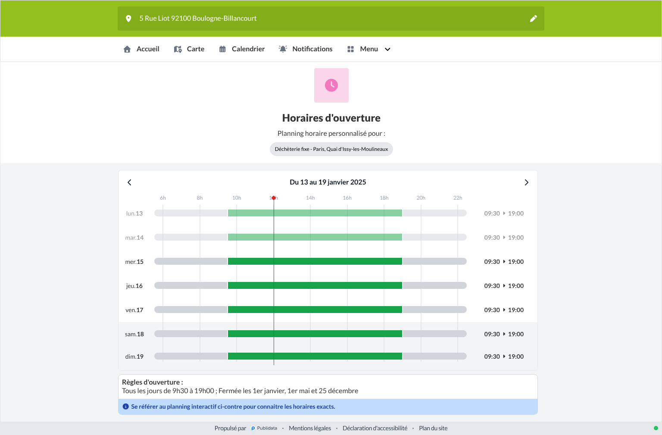Click the grid icon beside Menu
The image size is (662, 435).
point(350,49)
